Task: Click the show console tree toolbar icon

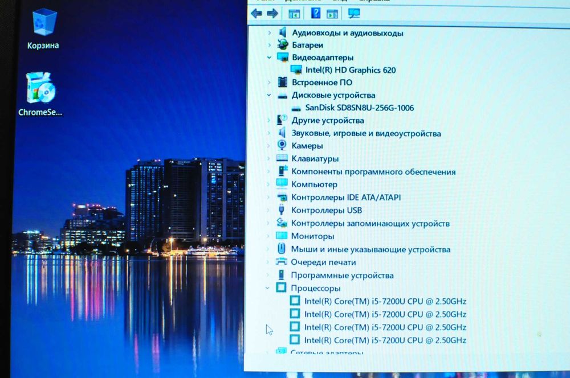Action: (294, 14)
